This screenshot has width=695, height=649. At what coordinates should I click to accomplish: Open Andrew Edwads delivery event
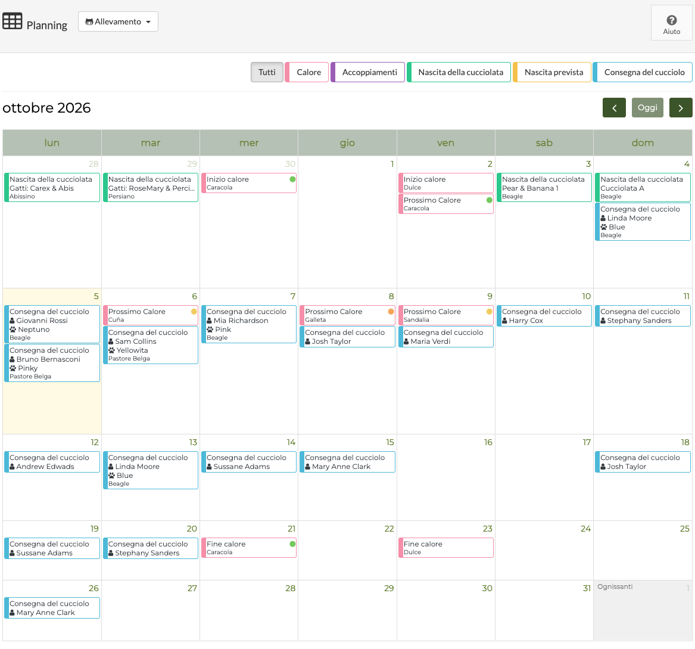[x=52, y=462]
